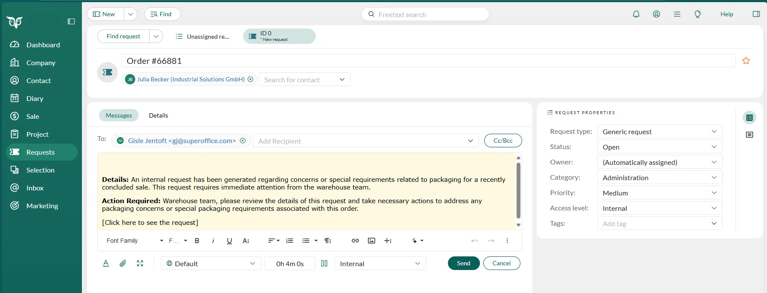Insert a link in the message
The height and width of the screenshot is (293, 767).
[x=355, y=241]
